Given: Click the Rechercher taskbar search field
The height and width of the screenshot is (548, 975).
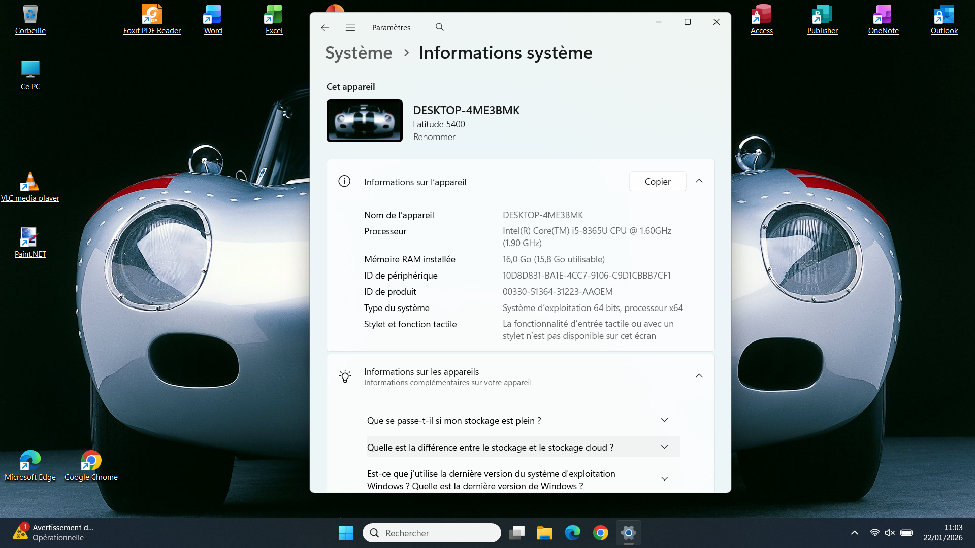Looking at the screenshot, I should tap(432, 533).
